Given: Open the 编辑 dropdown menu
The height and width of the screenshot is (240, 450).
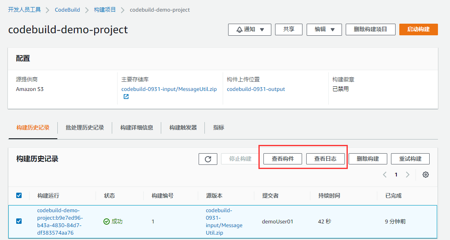Looking at the screenshot, I should (x=324, y=29).
